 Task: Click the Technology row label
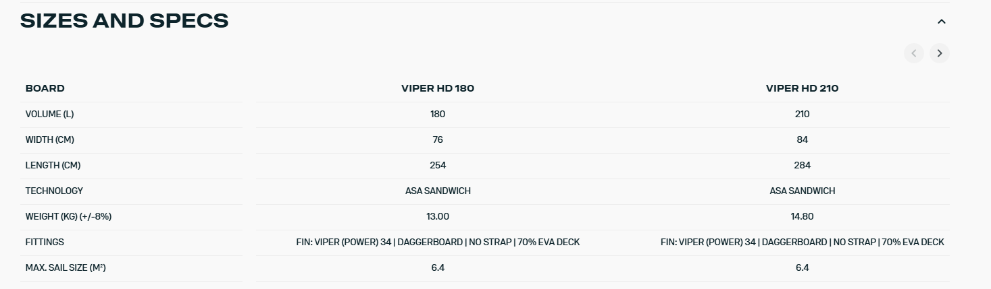point(54,191)
